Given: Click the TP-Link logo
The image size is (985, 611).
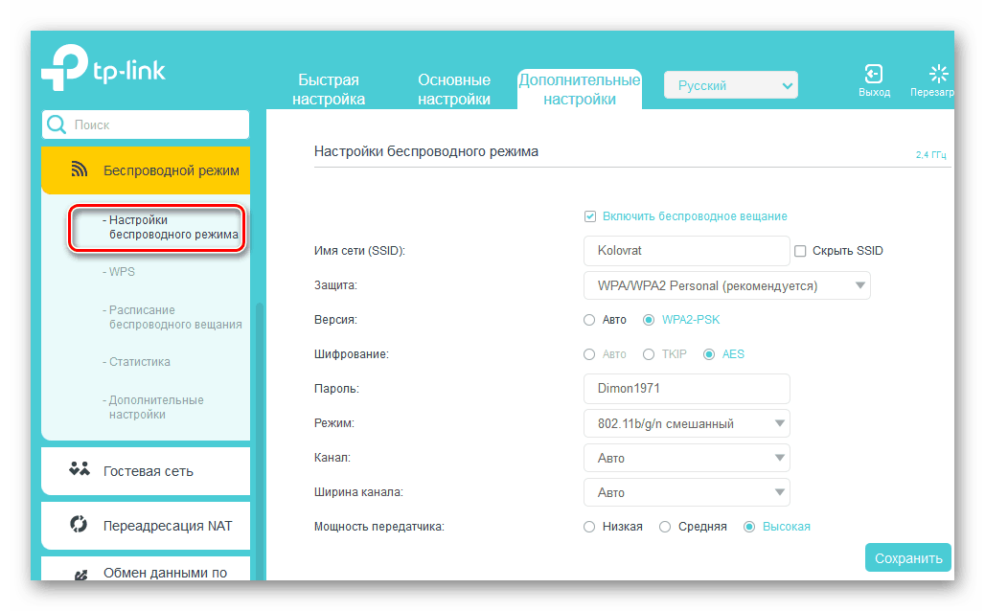Looking at the screenshot, I should 103,68.
